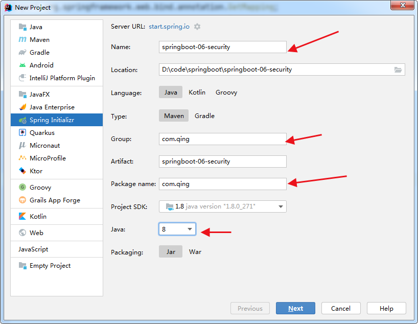Click the Cancel button
Image resolution: width=418 pixels, height=324 pixels.
(341, 308)
